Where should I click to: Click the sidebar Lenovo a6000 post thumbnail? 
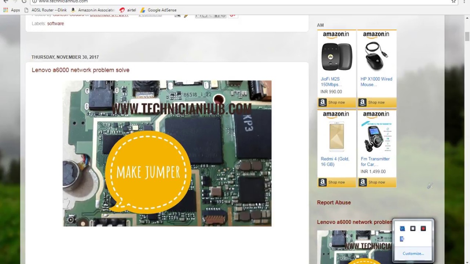tap(354, 247)
